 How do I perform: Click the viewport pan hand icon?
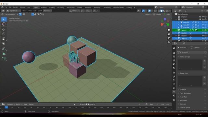pos(169,34)
